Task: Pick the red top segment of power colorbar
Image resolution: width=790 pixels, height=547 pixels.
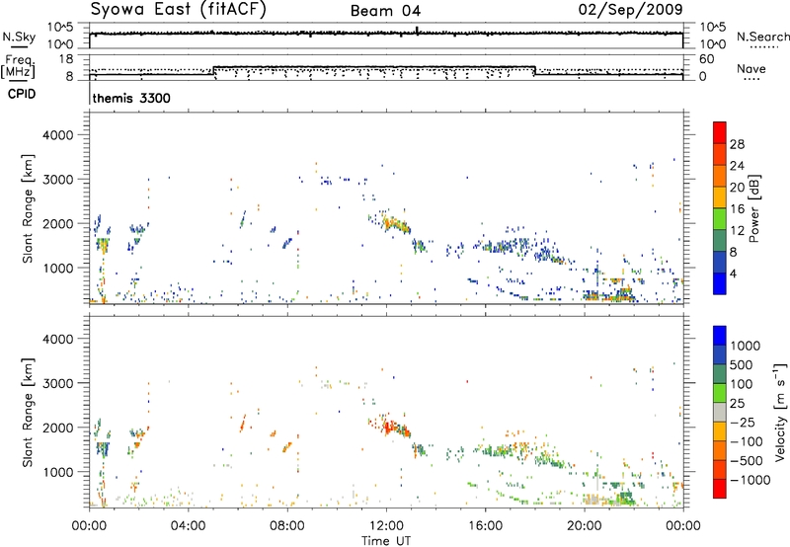Action: 720,133
